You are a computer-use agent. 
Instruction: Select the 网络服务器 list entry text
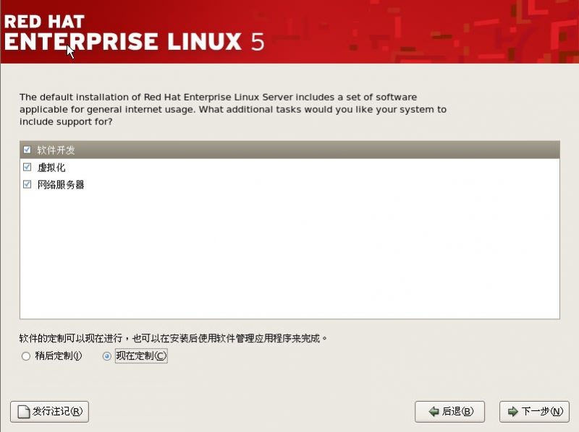61,185
